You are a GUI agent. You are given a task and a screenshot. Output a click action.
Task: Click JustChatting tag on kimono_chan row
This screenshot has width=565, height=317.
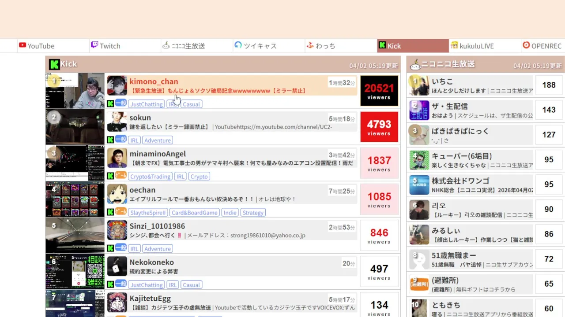coord(146,104)
